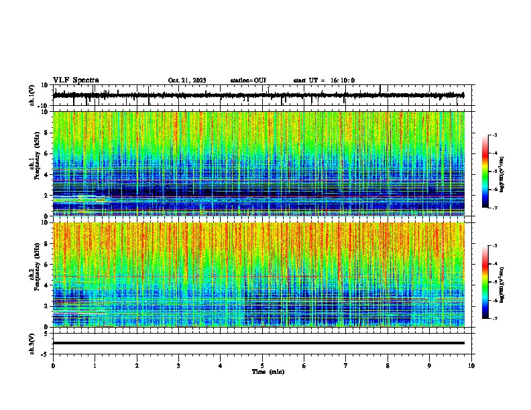Viewport: 531px width, 410px height.
Task: Click the "ch.3(V)" axis label
Action: coord(32,344)
